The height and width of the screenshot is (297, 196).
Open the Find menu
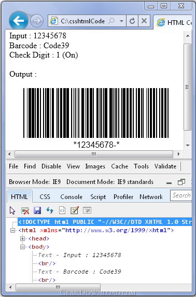pyautogui.click(x=30, y=166)
